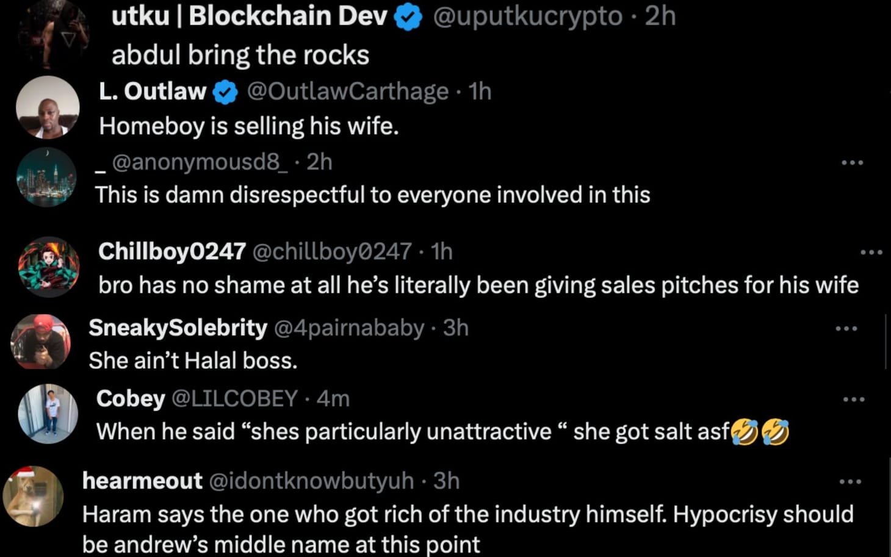891x557 pixels.
Task: Click the @OutlawCarthage handle
Action: coord(347,91)
